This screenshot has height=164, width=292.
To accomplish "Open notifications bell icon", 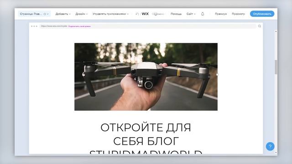I will coord(203,14).
